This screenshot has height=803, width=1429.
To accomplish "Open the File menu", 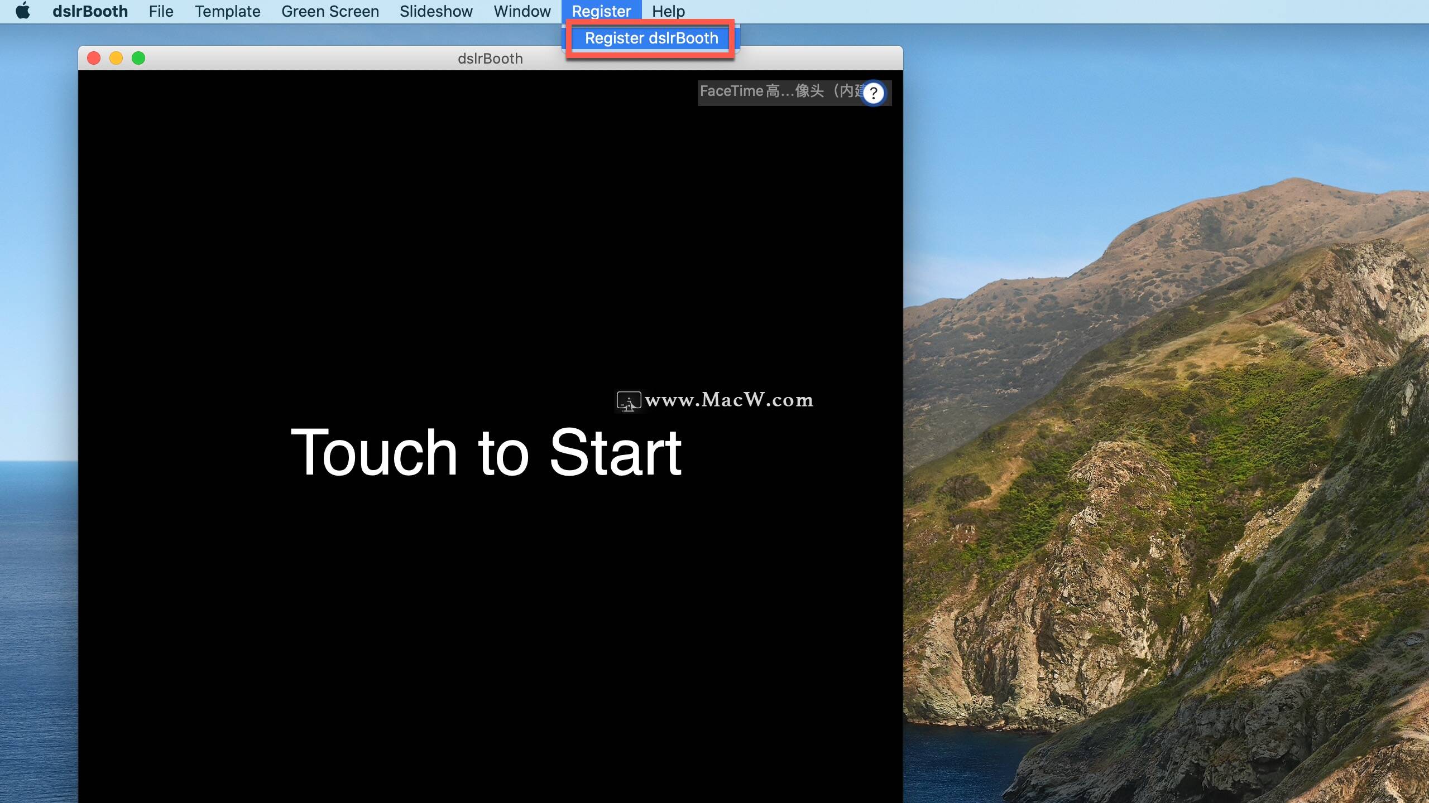I will click(x=161, y=11).
